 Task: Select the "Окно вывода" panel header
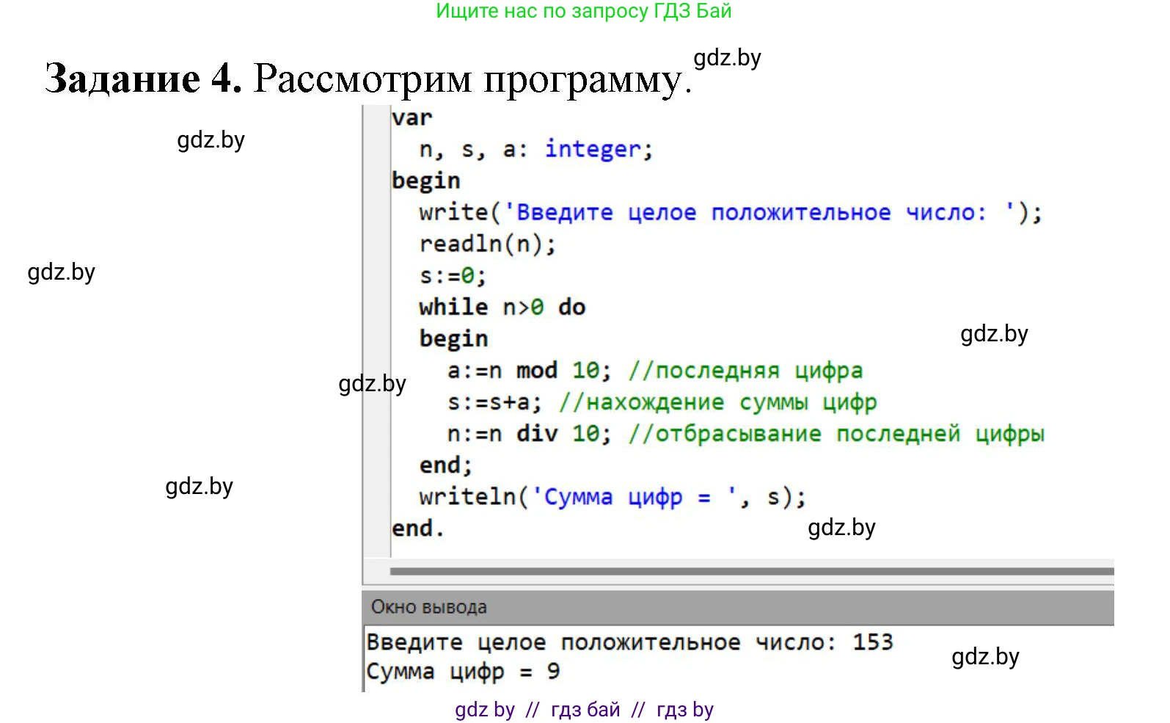(x=429, y=607)
